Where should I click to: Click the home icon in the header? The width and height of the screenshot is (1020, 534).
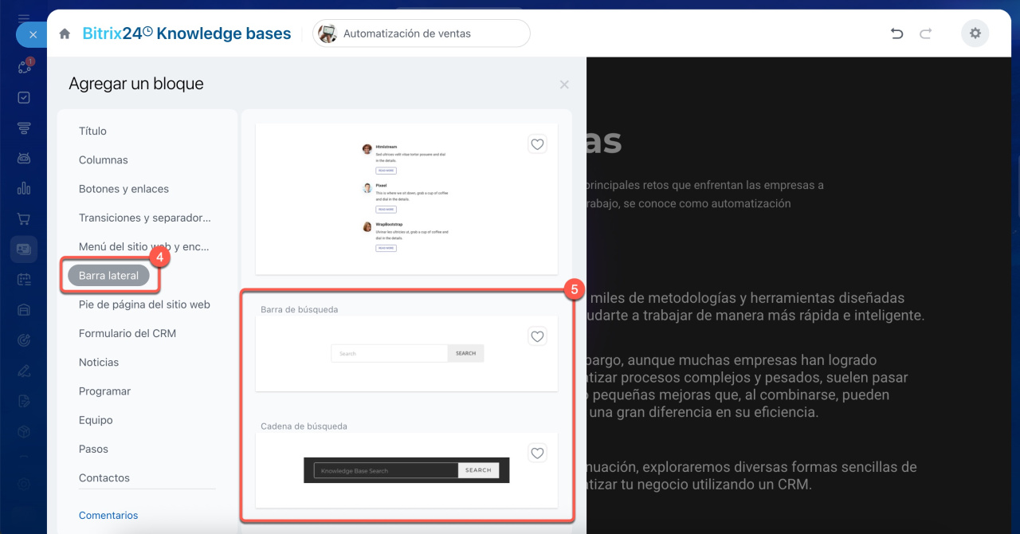coord(65,33)
